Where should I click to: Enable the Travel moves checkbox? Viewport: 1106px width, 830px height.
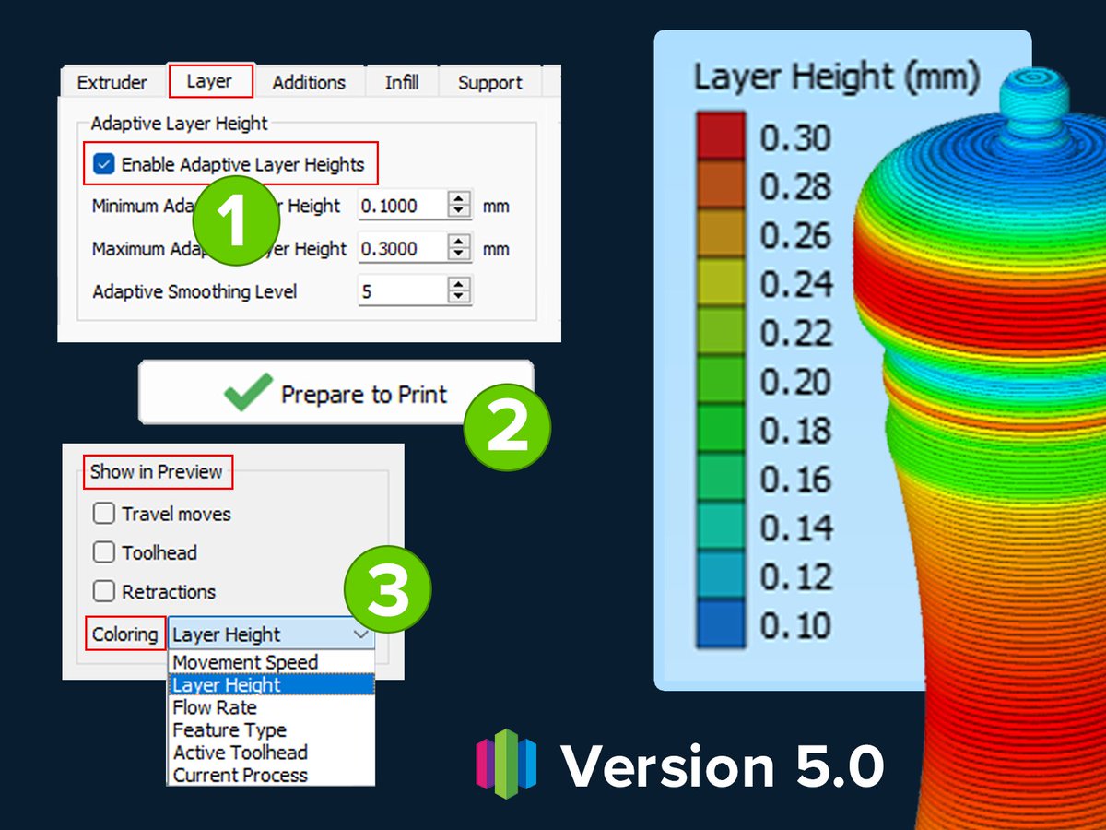(104, 514)
